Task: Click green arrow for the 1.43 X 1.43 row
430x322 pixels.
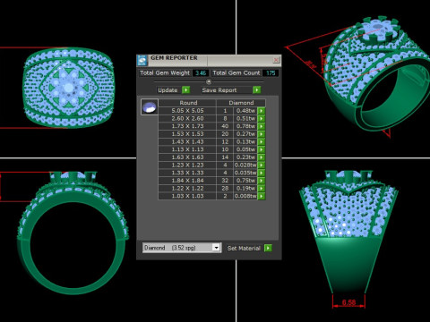Action: (x=262, y=141)
